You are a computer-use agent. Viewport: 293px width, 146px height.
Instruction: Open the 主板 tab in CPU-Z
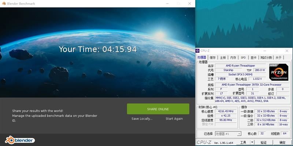223,58
